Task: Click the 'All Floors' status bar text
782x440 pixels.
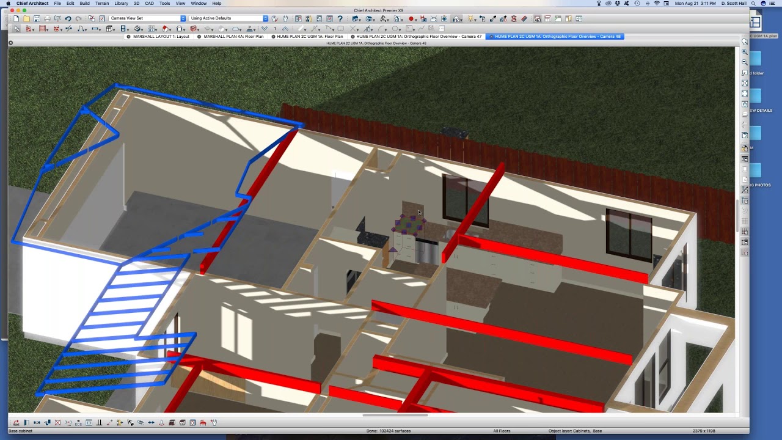Action: (x=502, y=431)
